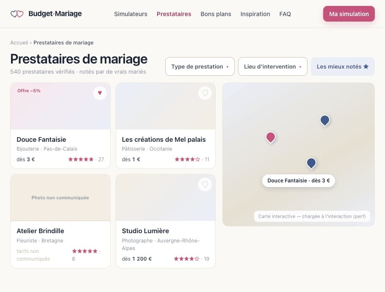Favorite Les créations de Mel palais heart

click(205, 93)
